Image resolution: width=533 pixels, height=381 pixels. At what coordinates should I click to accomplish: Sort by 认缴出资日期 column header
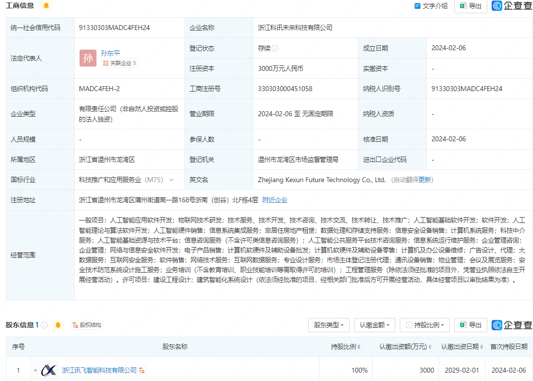462,347
